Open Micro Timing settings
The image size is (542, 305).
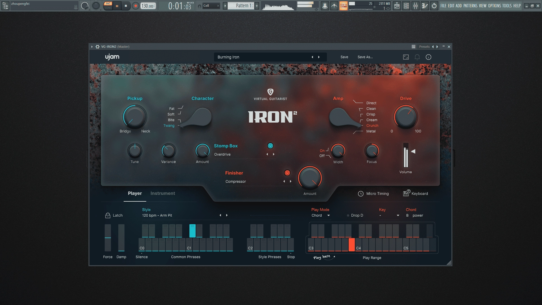pyautogui.click(x=373, y=194)
